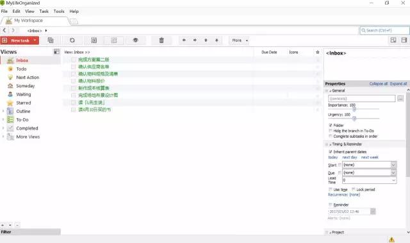
Task: Toggle Complete subtasks in order checkbox
Action: click(x=331, y=137)
